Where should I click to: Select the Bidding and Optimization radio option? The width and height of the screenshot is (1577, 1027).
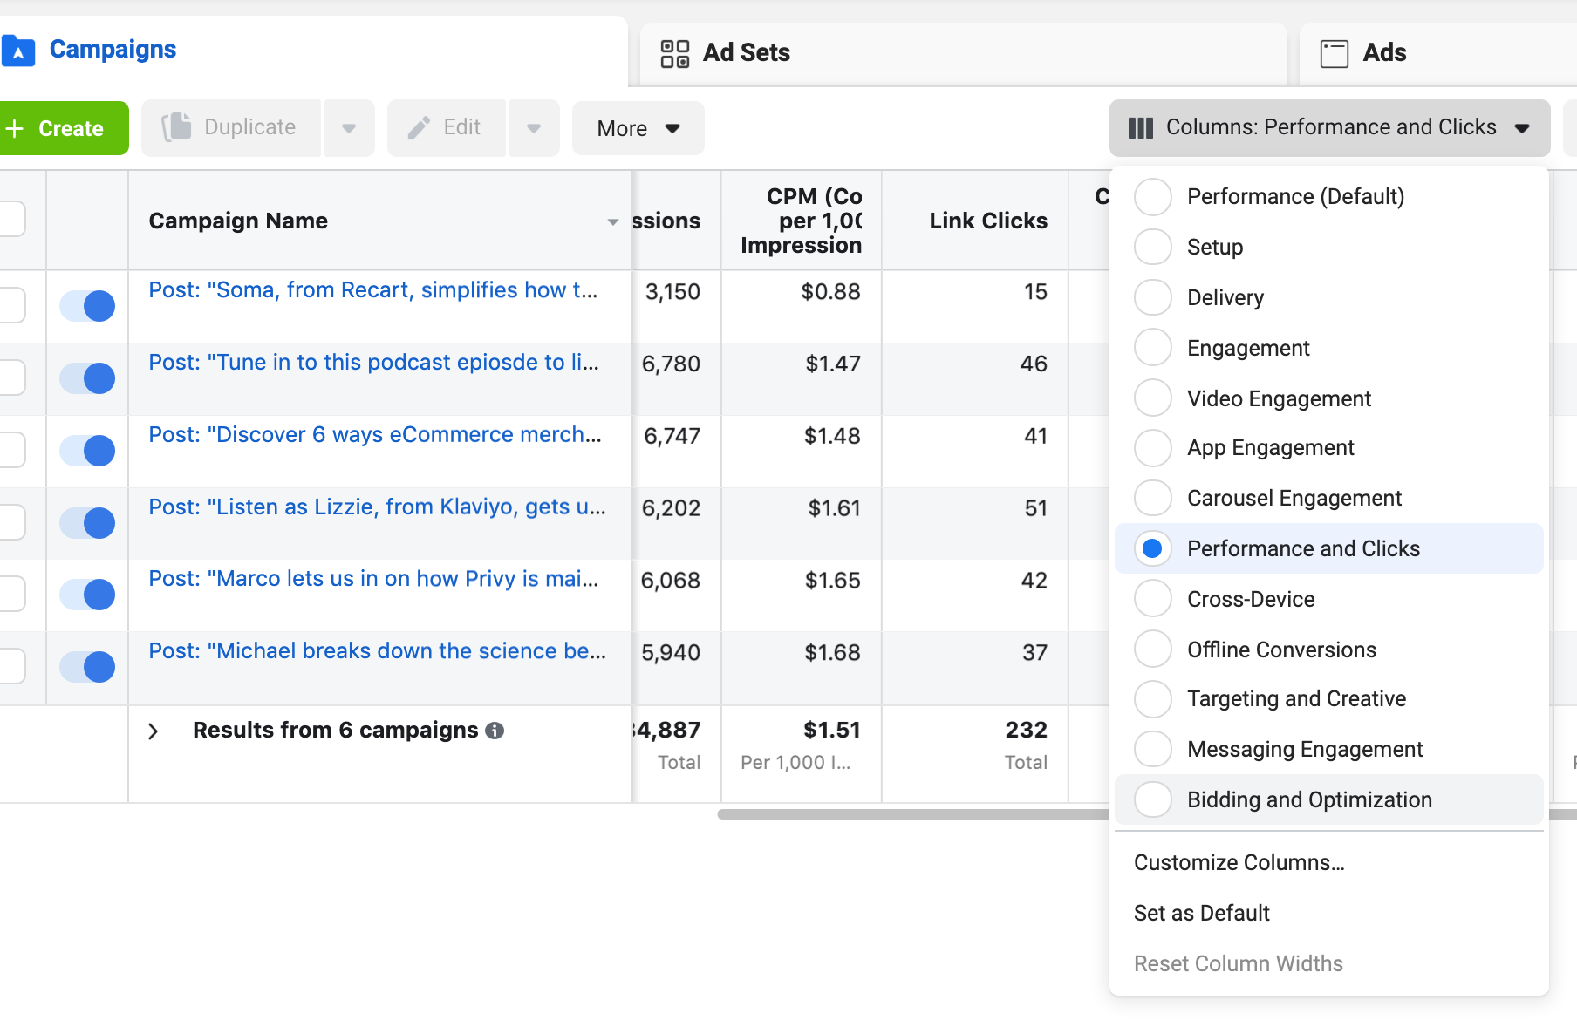(1153, 799)
